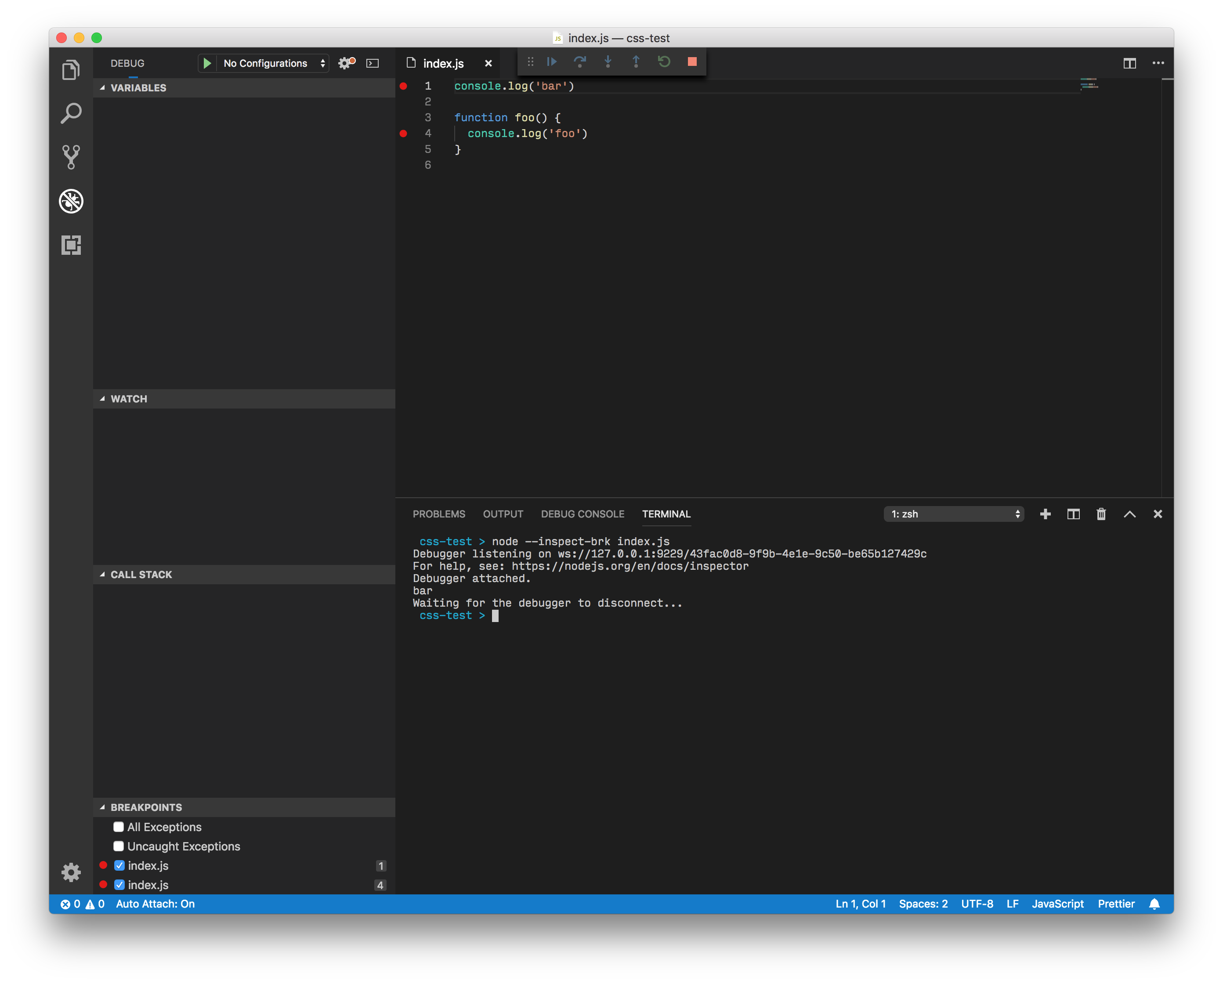Open the Manage gear at bottom of activity bar
Screen dimensions: 1223x984
pos(71,872)
